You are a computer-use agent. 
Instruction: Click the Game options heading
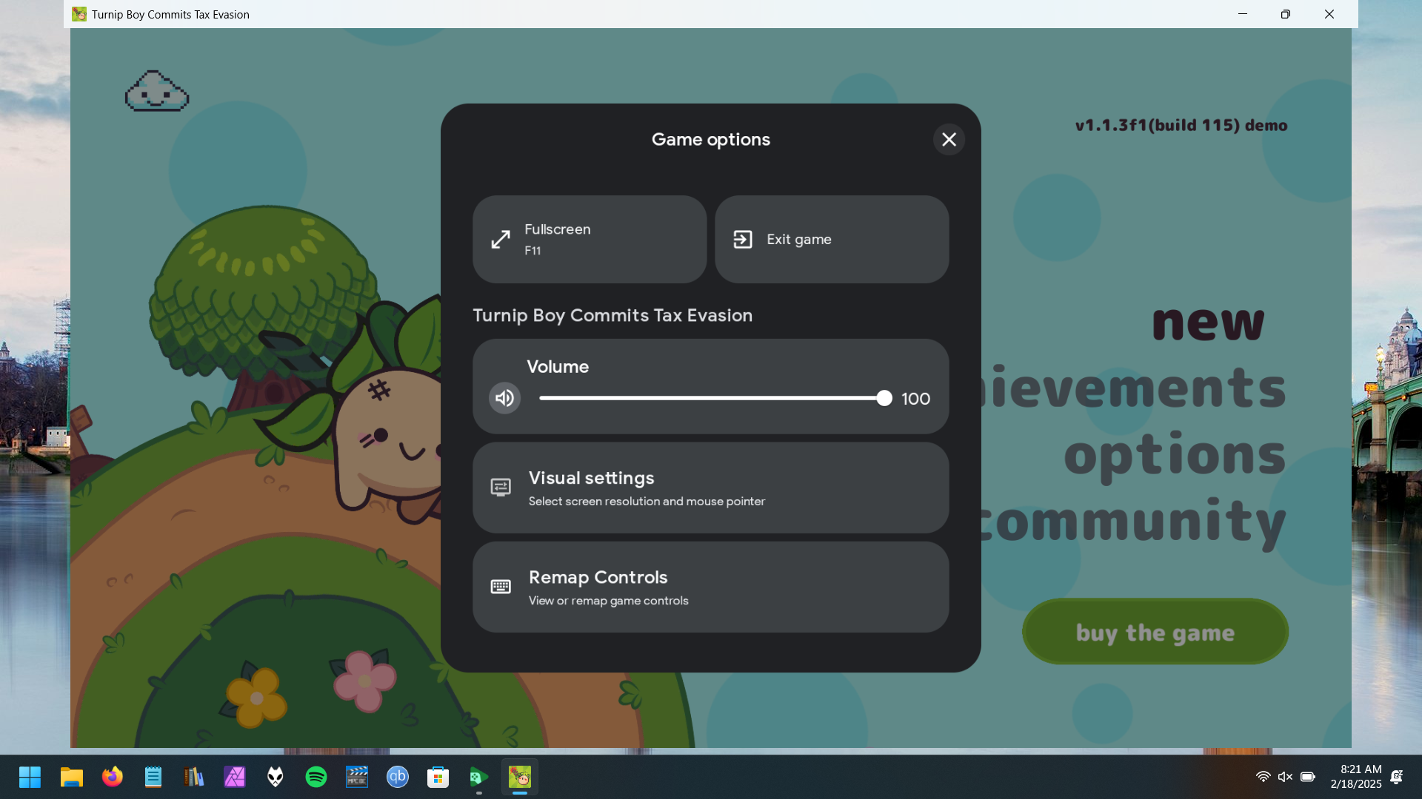click(711, 139)
